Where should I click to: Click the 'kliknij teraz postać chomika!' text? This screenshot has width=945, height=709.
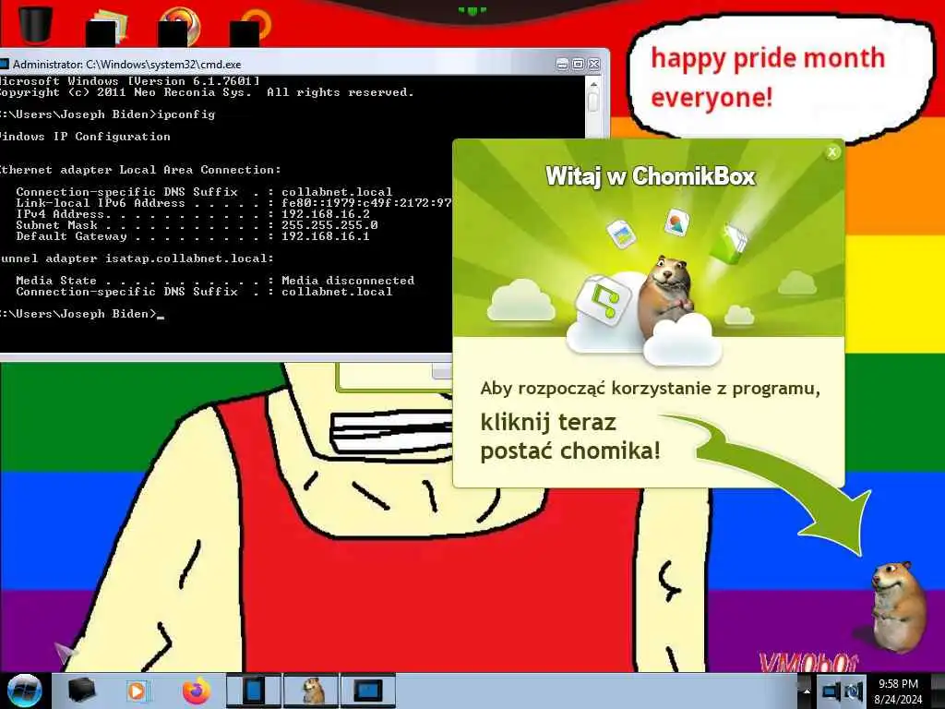(570, 437)
